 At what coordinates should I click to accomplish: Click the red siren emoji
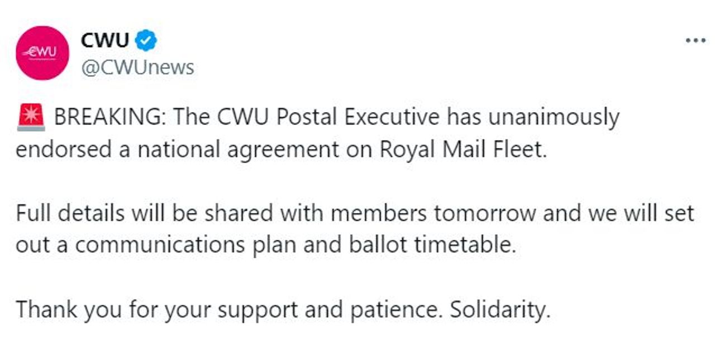(x=31, y=118)
